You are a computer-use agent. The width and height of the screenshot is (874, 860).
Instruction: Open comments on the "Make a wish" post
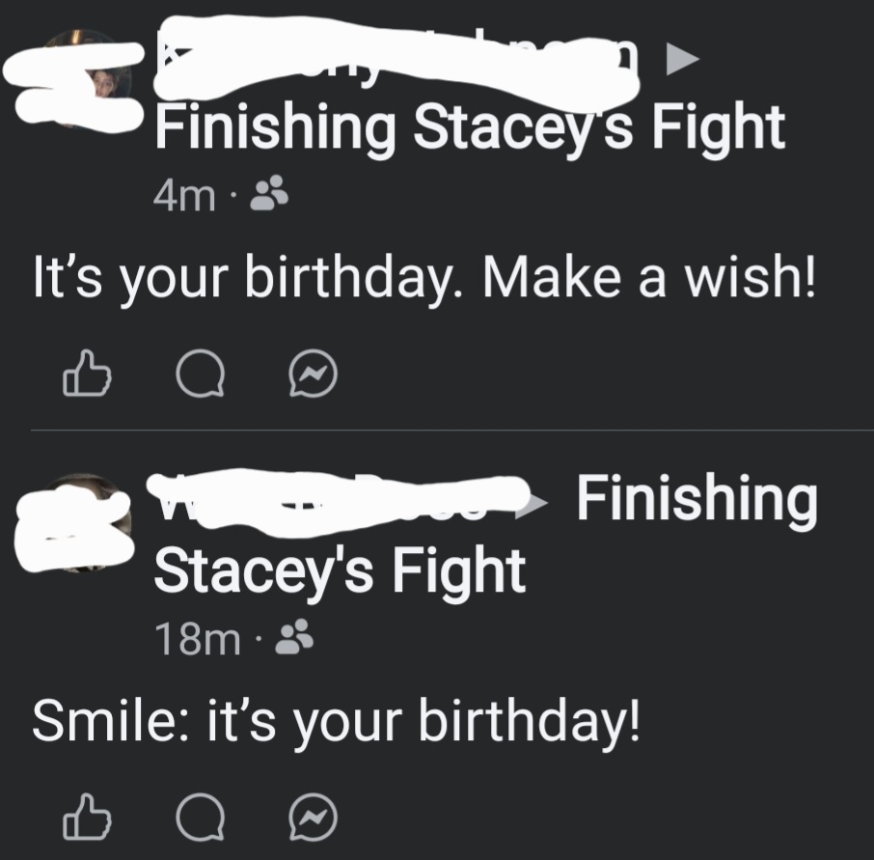pyautogui.click(x=202, y=375)
